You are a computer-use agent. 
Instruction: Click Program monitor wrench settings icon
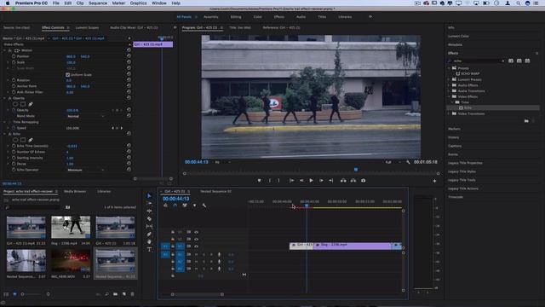(408, 162)
